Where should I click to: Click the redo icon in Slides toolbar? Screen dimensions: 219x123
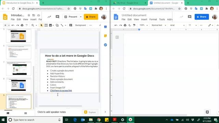point(17,25)
